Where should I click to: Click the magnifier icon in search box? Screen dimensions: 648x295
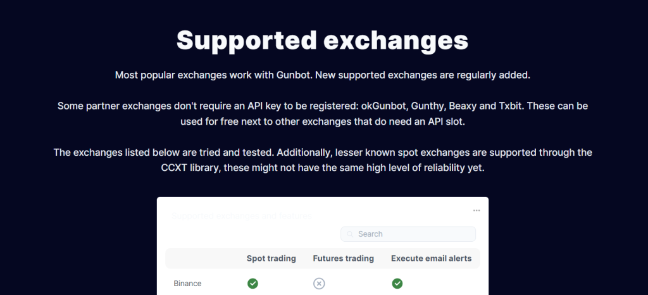tap(350, 234)
